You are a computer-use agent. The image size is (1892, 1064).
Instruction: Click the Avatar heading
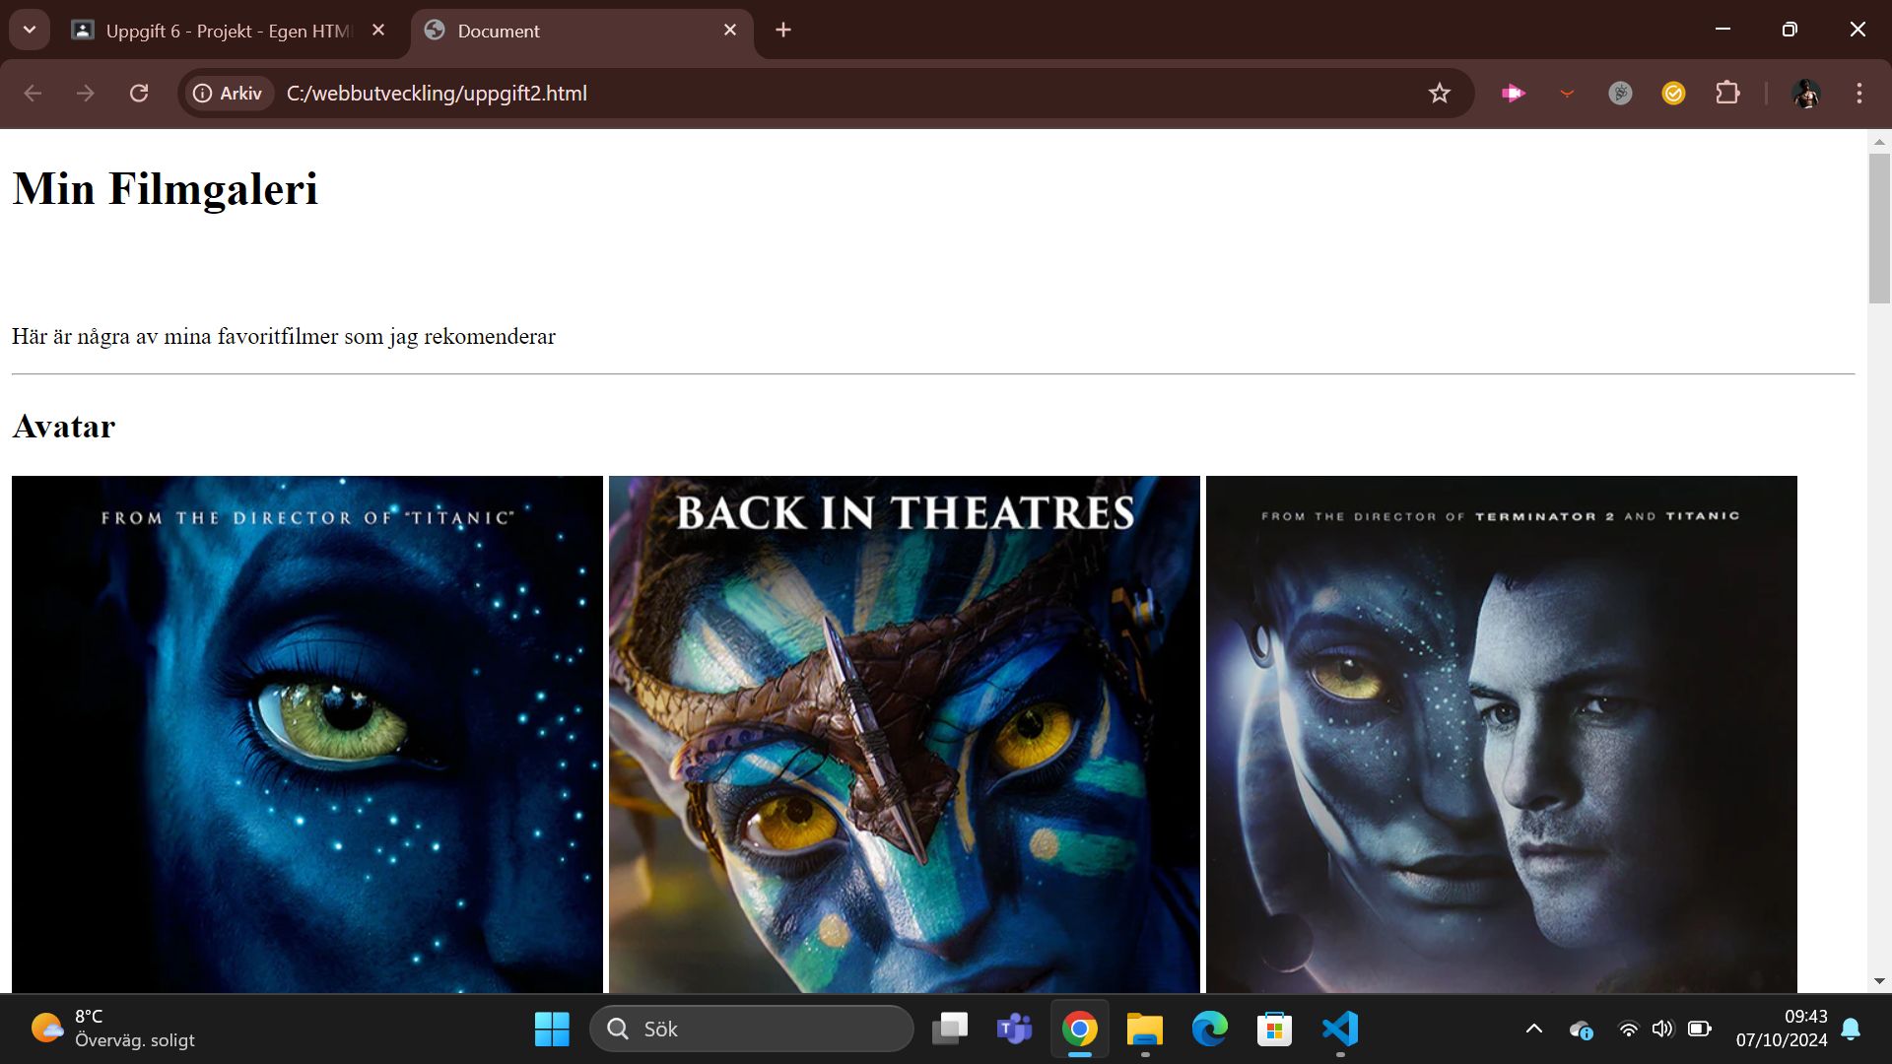tap(64, 426)
